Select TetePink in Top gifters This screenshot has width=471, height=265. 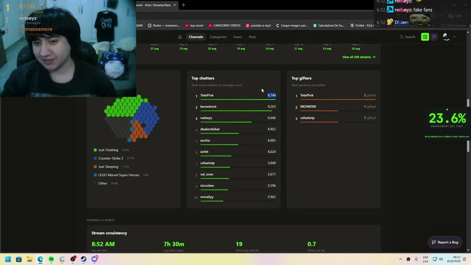(x=307, y=95)
